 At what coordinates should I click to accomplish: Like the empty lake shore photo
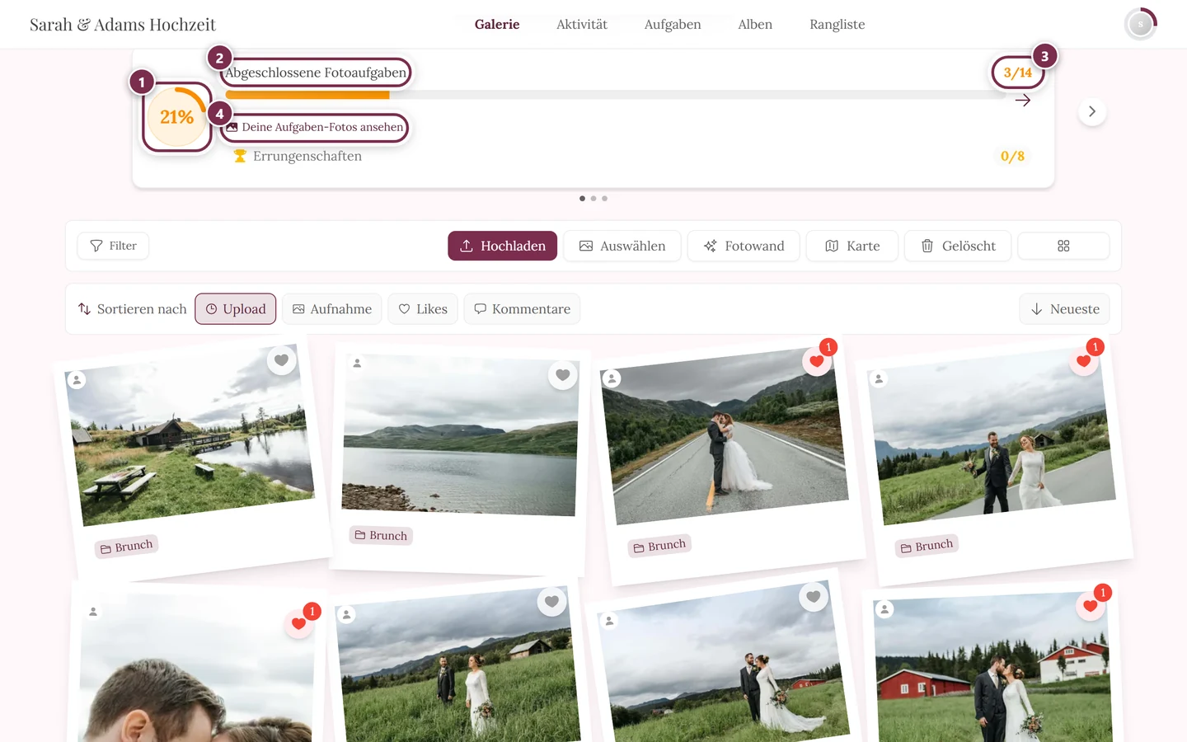(563, 375)
